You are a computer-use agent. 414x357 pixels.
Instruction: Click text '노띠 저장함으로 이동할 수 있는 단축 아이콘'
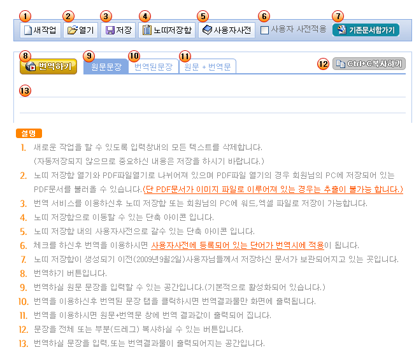coord(111,217)
